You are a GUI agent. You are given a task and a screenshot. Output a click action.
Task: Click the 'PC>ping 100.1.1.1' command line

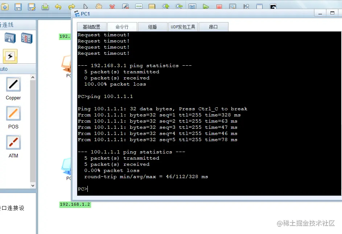(105, 97)
